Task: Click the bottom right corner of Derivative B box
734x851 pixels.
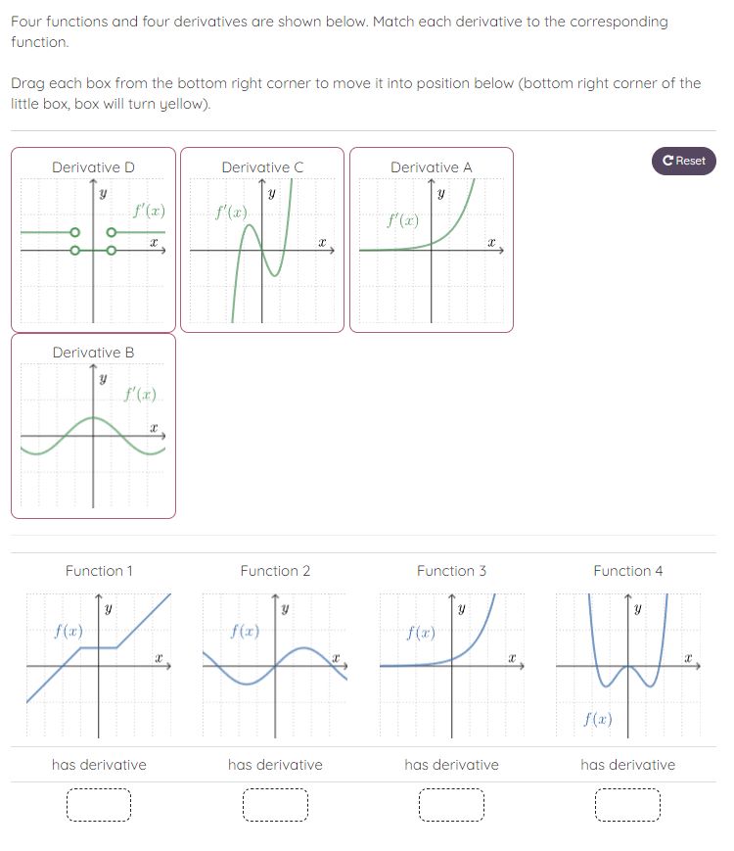Action: [x=173, y=516]
